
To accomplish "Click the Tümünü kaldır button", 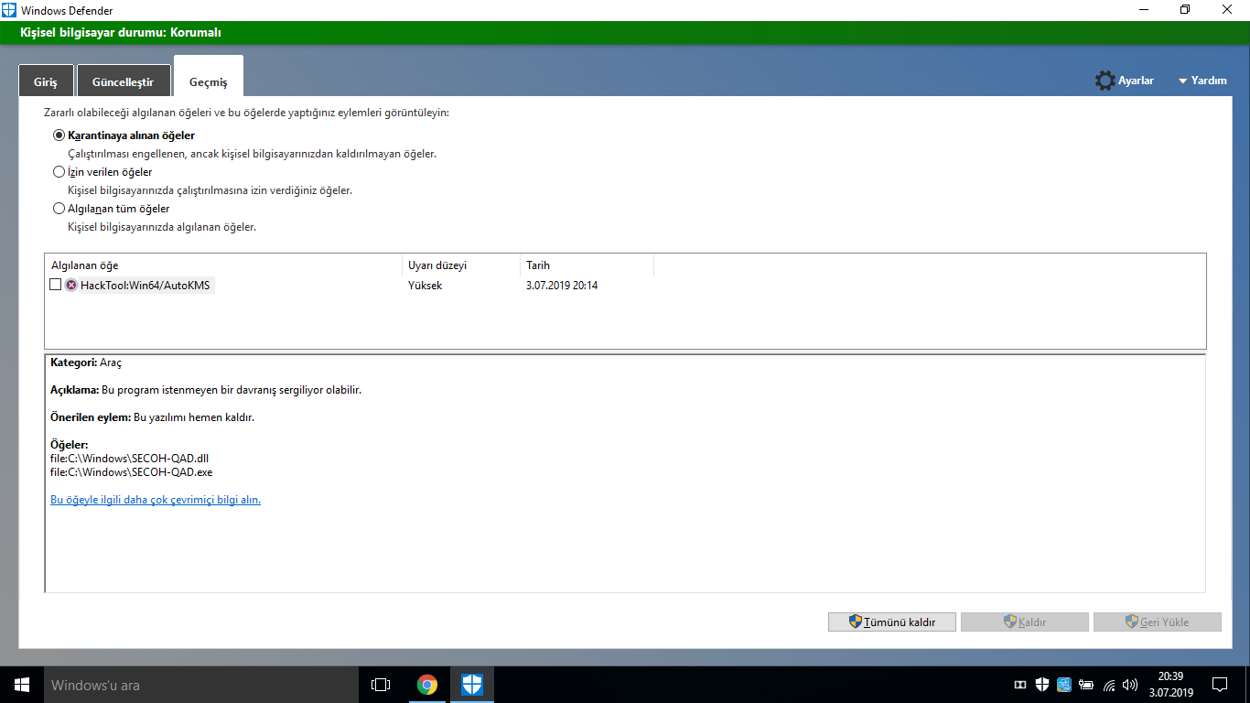I will point(892,622).
